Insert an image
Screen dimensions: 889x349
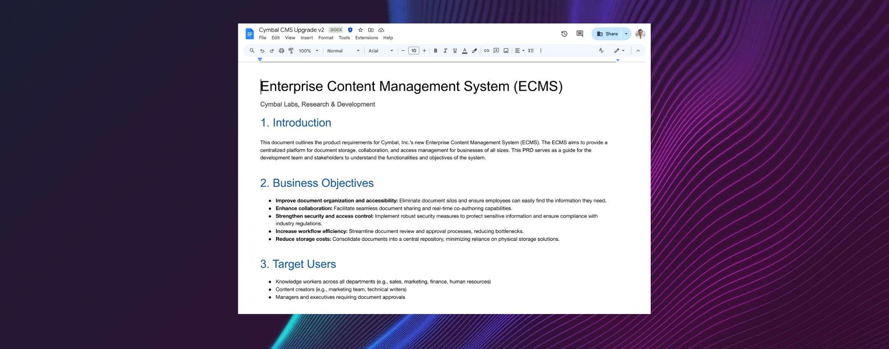506,51
